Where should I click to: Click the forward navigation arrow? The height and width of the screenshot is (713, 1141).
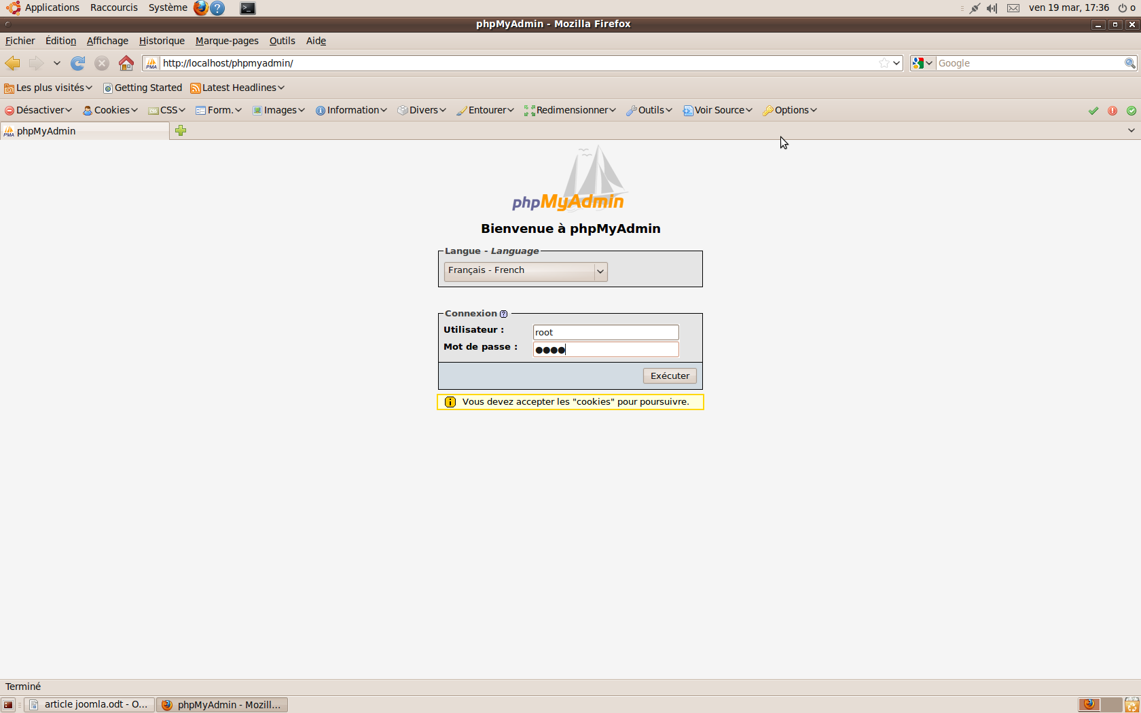click(36, 63)
